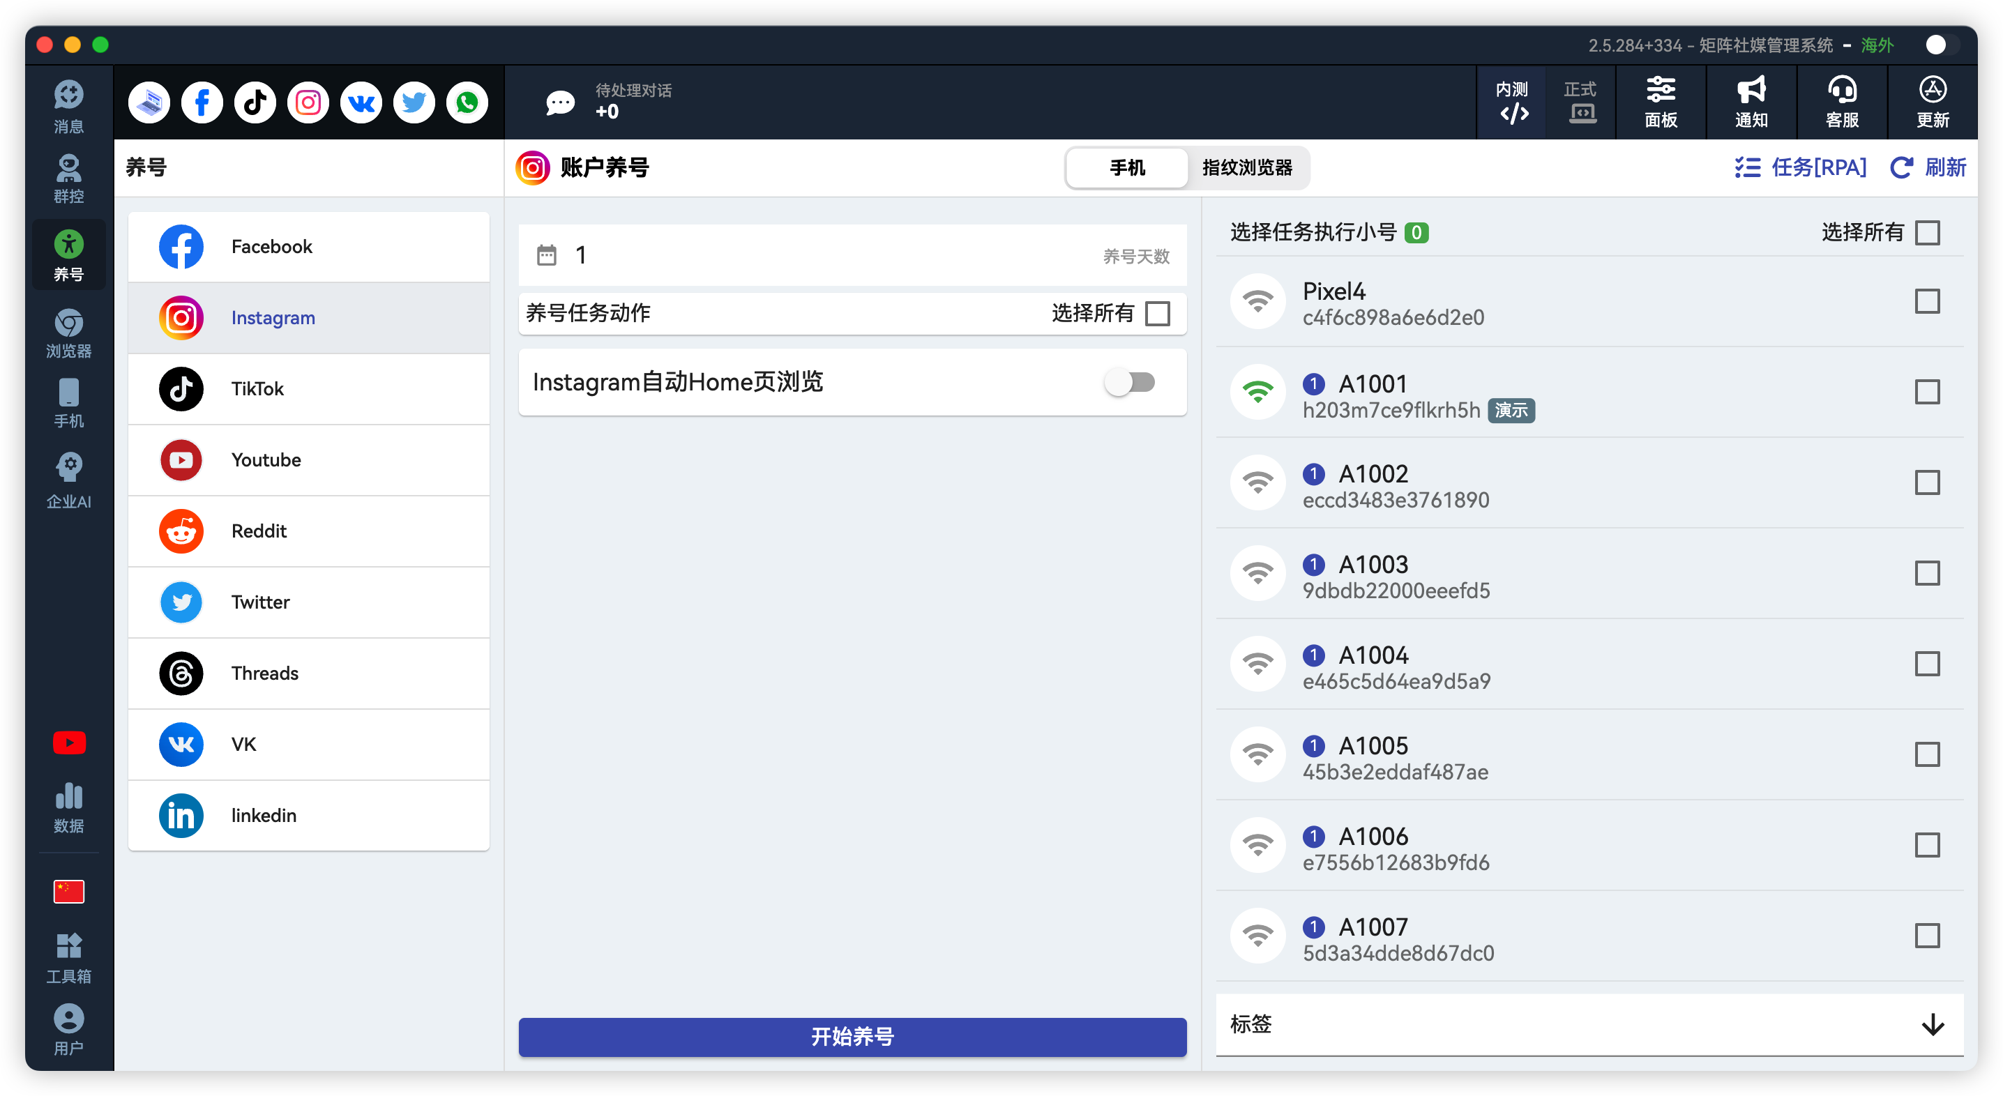The image size is (2003, 1096).
Task: Select the A1006 device row
Action: (1589, 845)
